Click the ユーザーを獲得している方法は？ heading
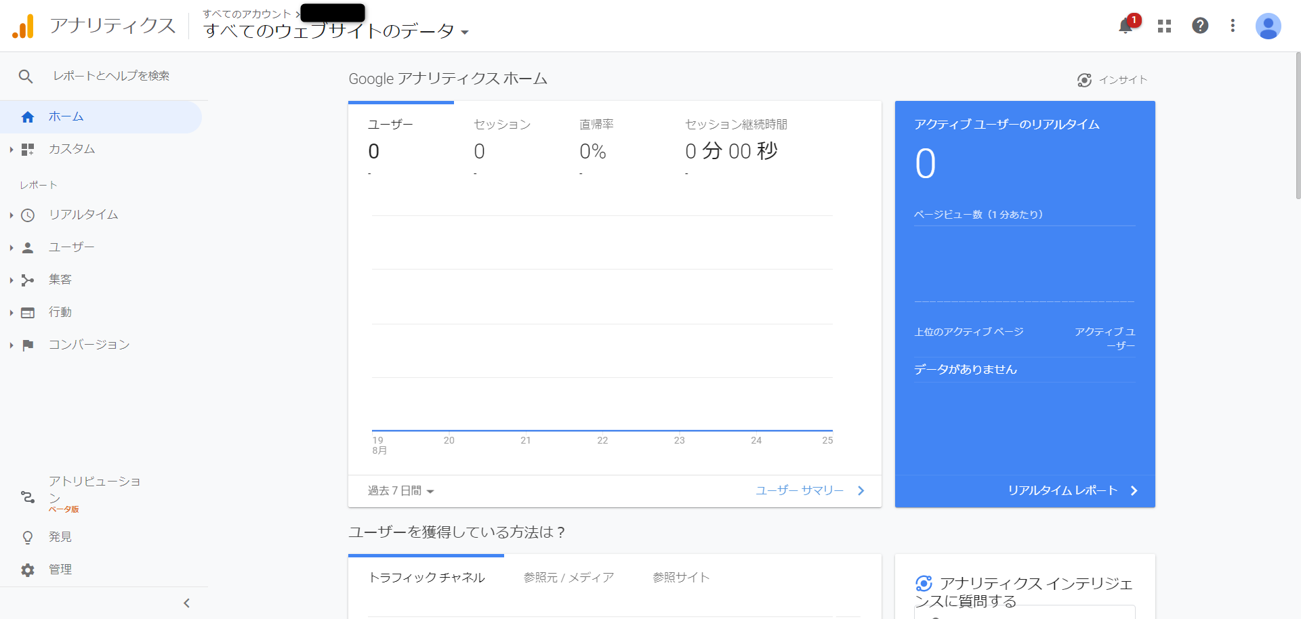Screen dimensions: 1301x619 [457, 533]
